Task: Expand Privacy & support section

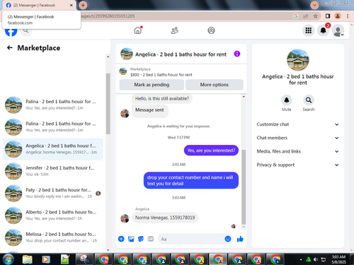Action: (x=297, y=165)
